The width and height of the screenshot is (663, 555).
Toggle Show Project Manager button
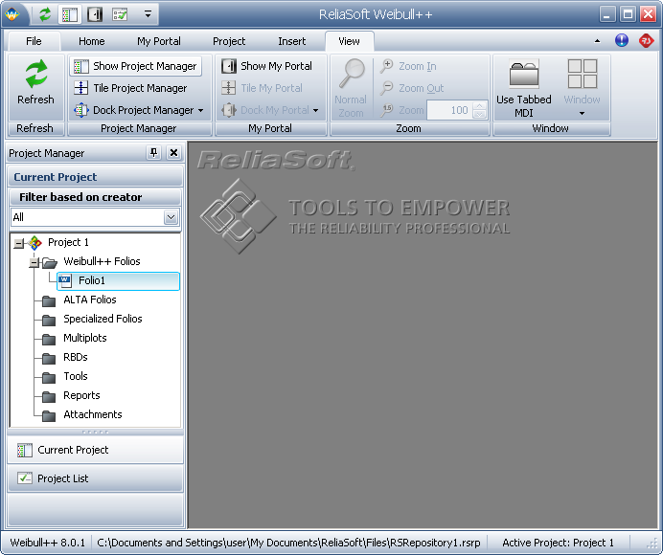pyautogui.click(x=135, y=66)
